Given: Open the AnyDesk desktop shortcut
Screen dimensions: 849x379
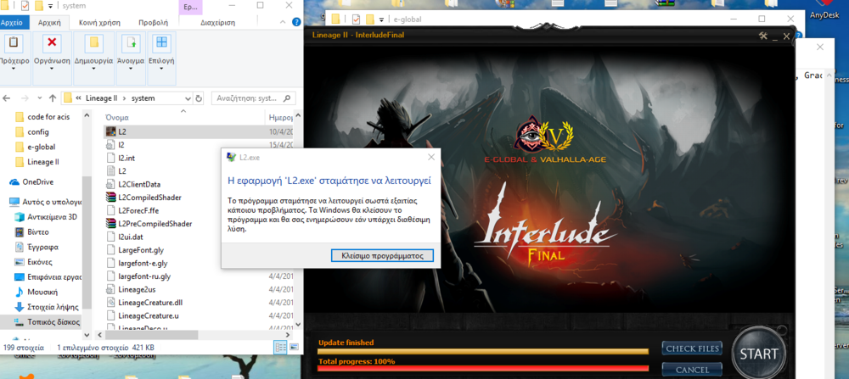Looking at the screenshot, I should point(824,9).
